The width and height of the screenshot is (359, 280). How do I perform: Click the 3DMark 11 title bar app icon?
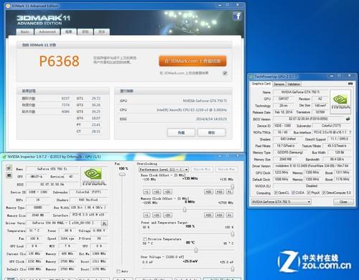coord(8,6)
